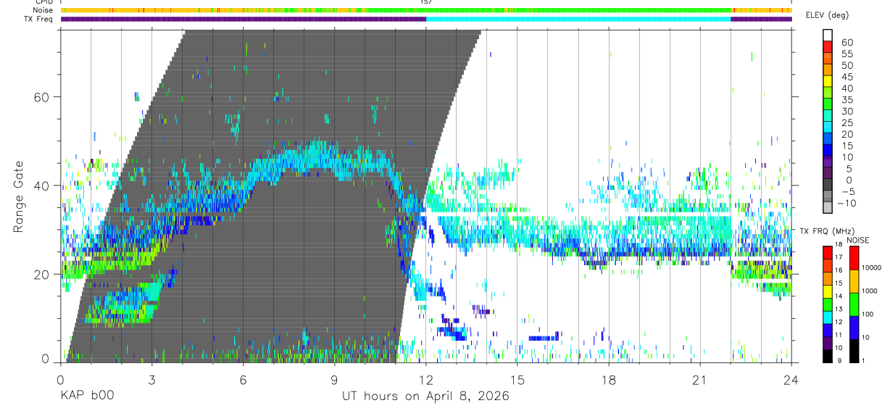Screen dimensions: 890x411
Task: Click the 'Range Gate' y-axis label
Action: coord(18,196)
